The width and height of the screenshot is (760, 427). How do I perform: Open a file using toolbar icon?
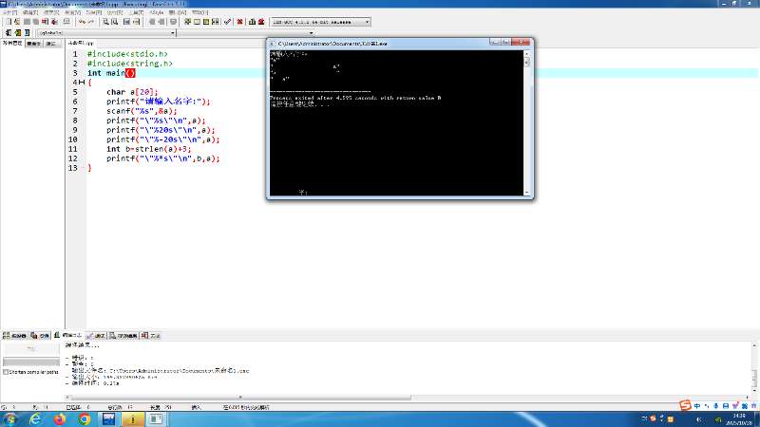point(17,22)
